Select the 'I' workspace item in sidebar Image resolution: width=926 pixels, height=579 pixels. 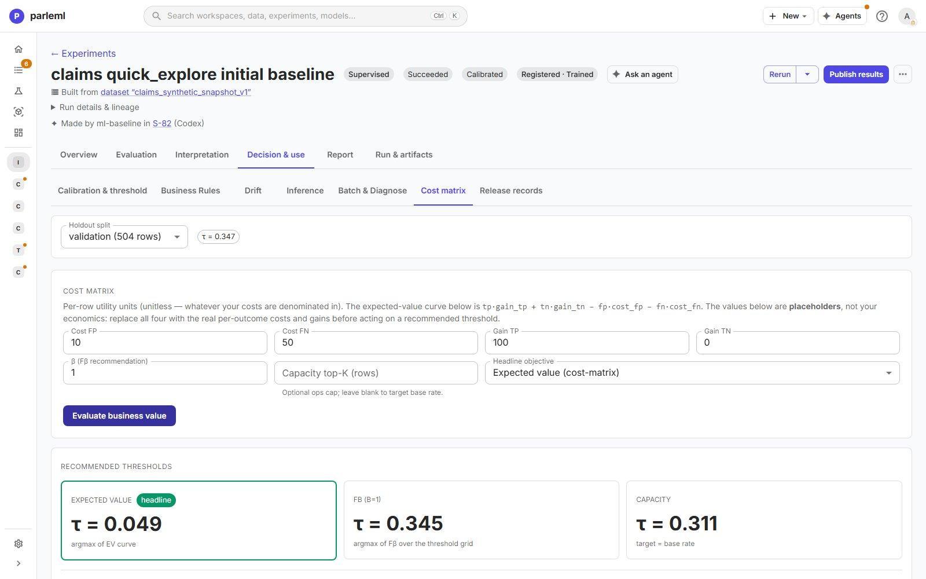pyautogui.click(x=19, y=162)
